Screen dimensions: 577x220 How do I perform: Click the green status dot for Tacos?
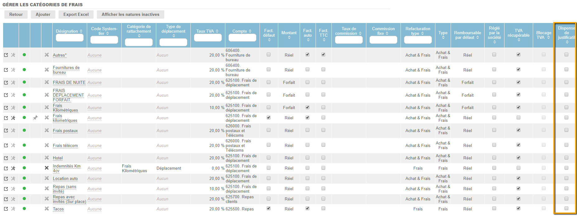coord(24,209)
